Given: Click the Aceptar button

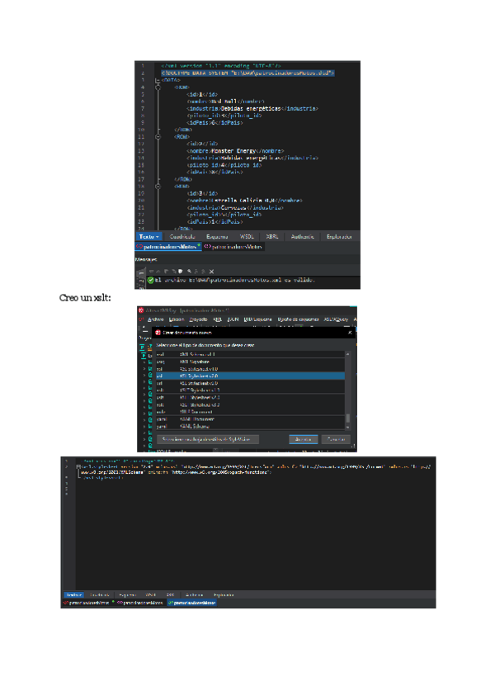Looking at the screenshot, I should pyautogui.click(x=303, y=439).
